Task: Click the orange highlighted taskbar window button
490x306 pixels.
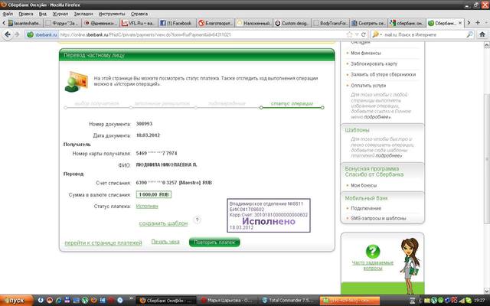Action: coord(350,301)
